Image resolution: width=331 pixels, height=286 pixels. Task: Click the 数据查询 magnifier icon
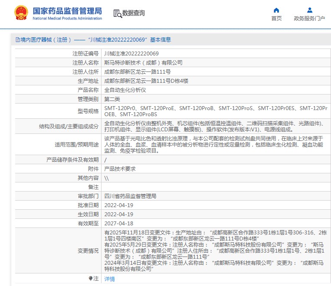(117, 13)
